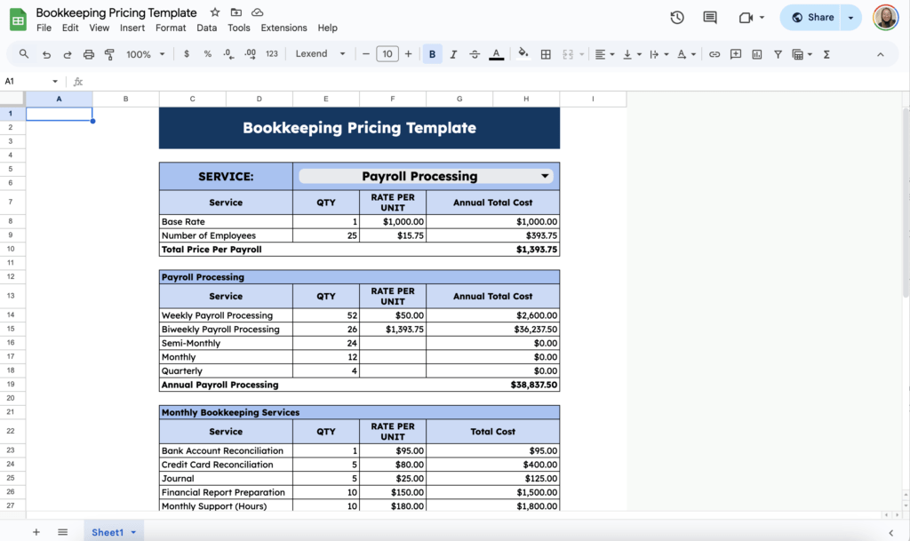Click the insert link icon
The height and width of the screenshot is (541, 910).
714,54
